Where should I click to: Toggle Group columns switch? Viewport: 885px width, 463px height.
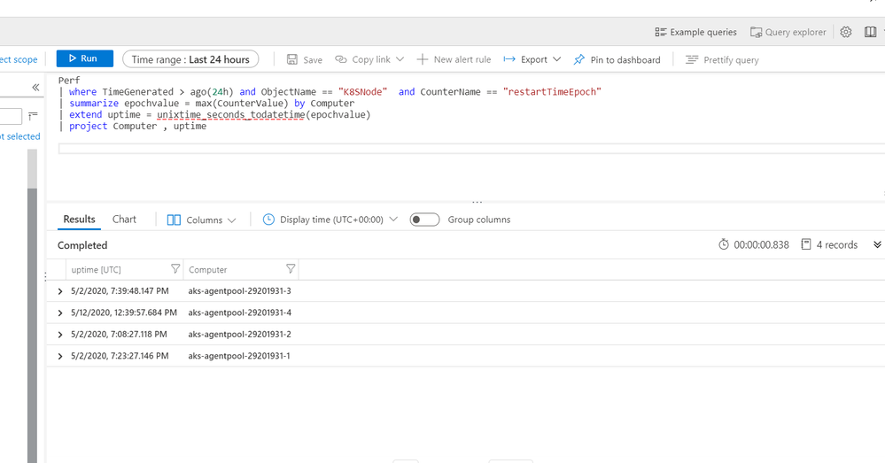pos(424,220)
